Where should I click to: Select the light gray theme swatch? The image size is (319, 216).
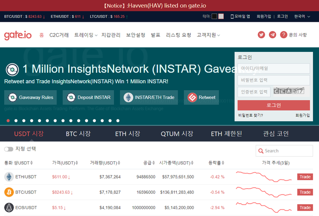pos(221,16)
